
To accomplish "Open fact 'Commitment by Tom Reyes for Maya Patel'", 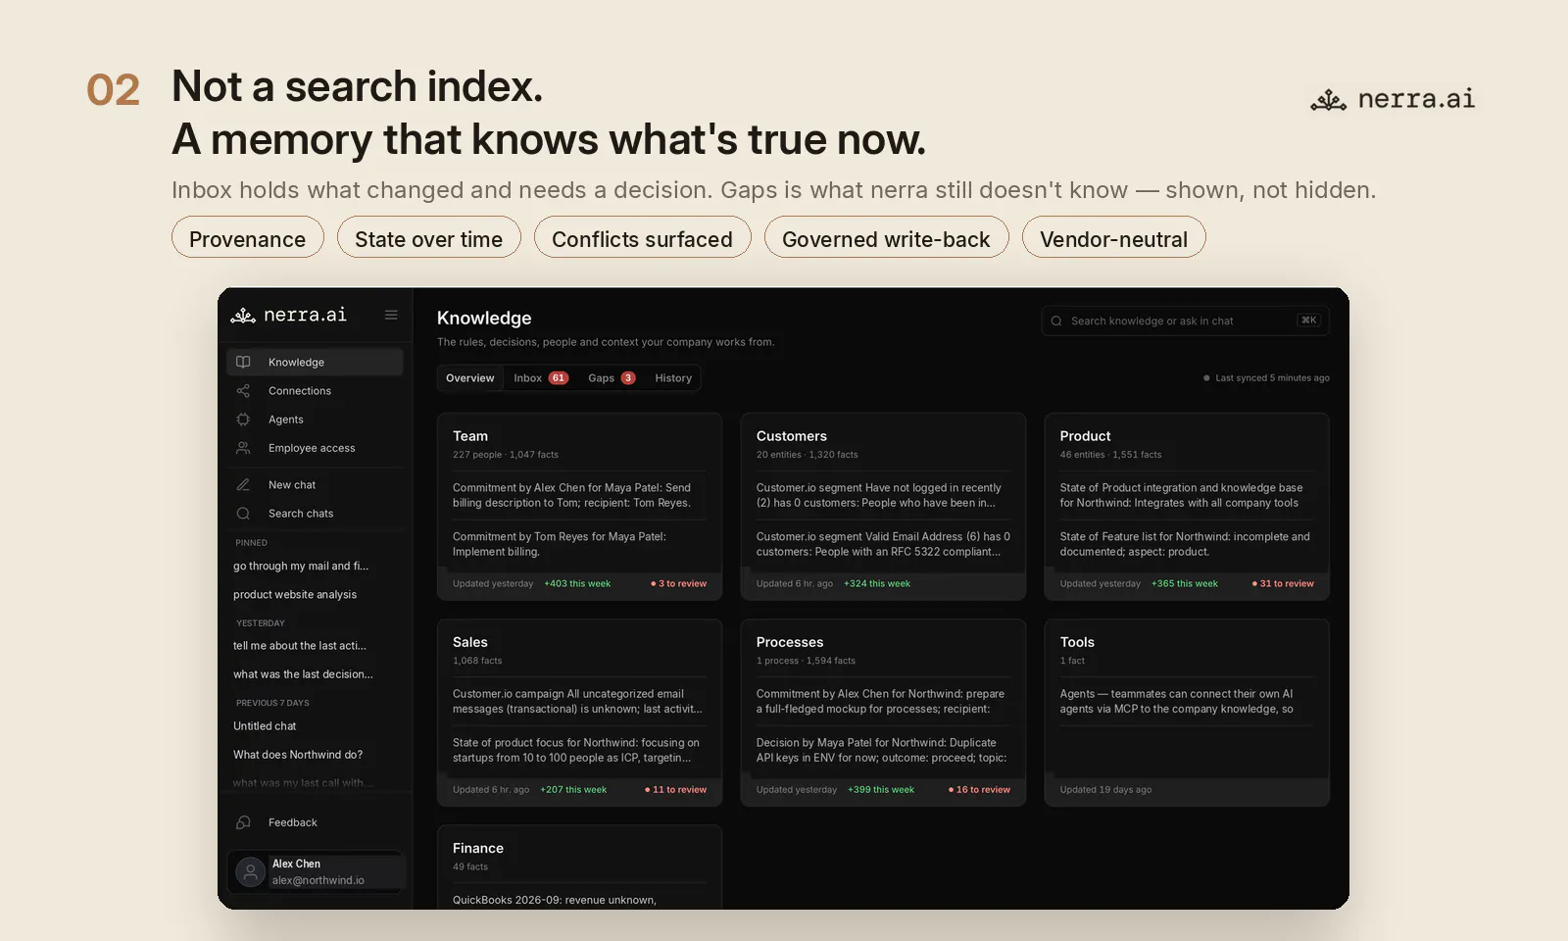I will pos(579,544).
